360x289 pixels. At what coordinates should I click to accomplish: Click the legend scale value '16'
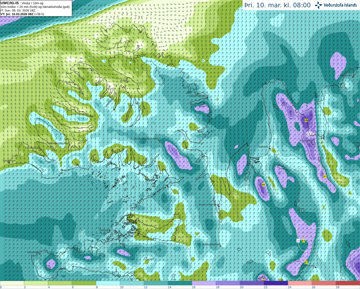(x=193, y=287)
